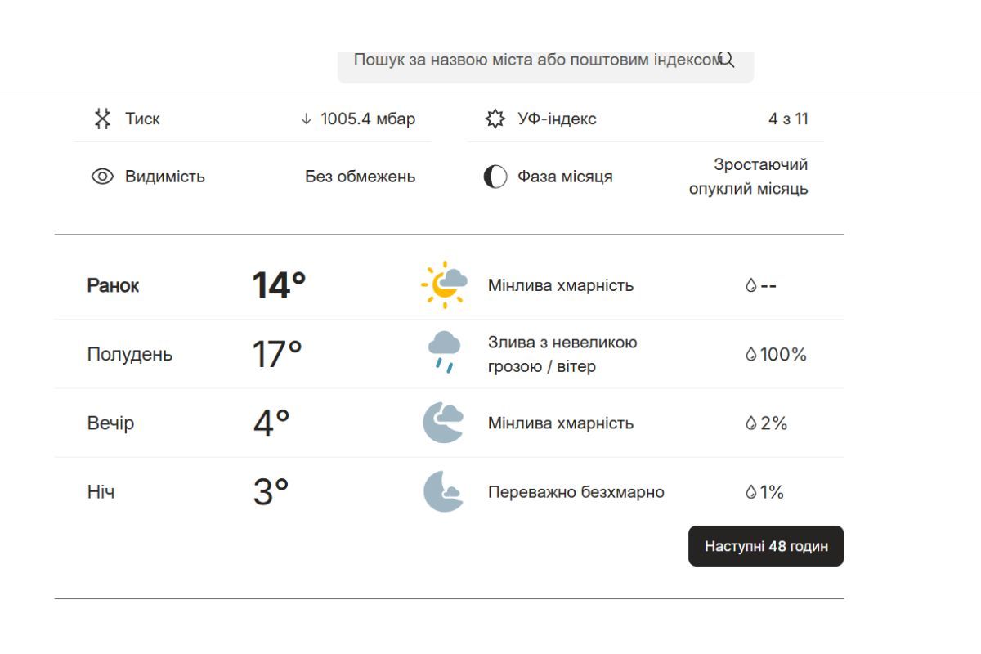Click the raindrop icon next to 100%
The height and width of the screenshot is (654, 981).
coord(750,354)
